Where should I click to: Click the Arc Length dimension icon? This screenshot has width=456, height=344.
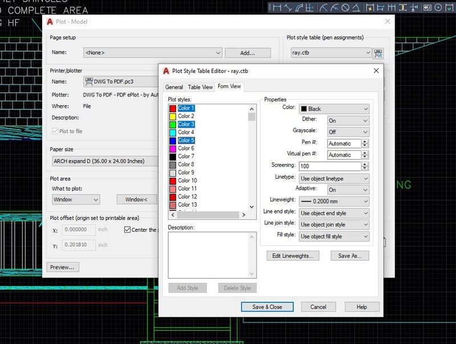(300, 7)
